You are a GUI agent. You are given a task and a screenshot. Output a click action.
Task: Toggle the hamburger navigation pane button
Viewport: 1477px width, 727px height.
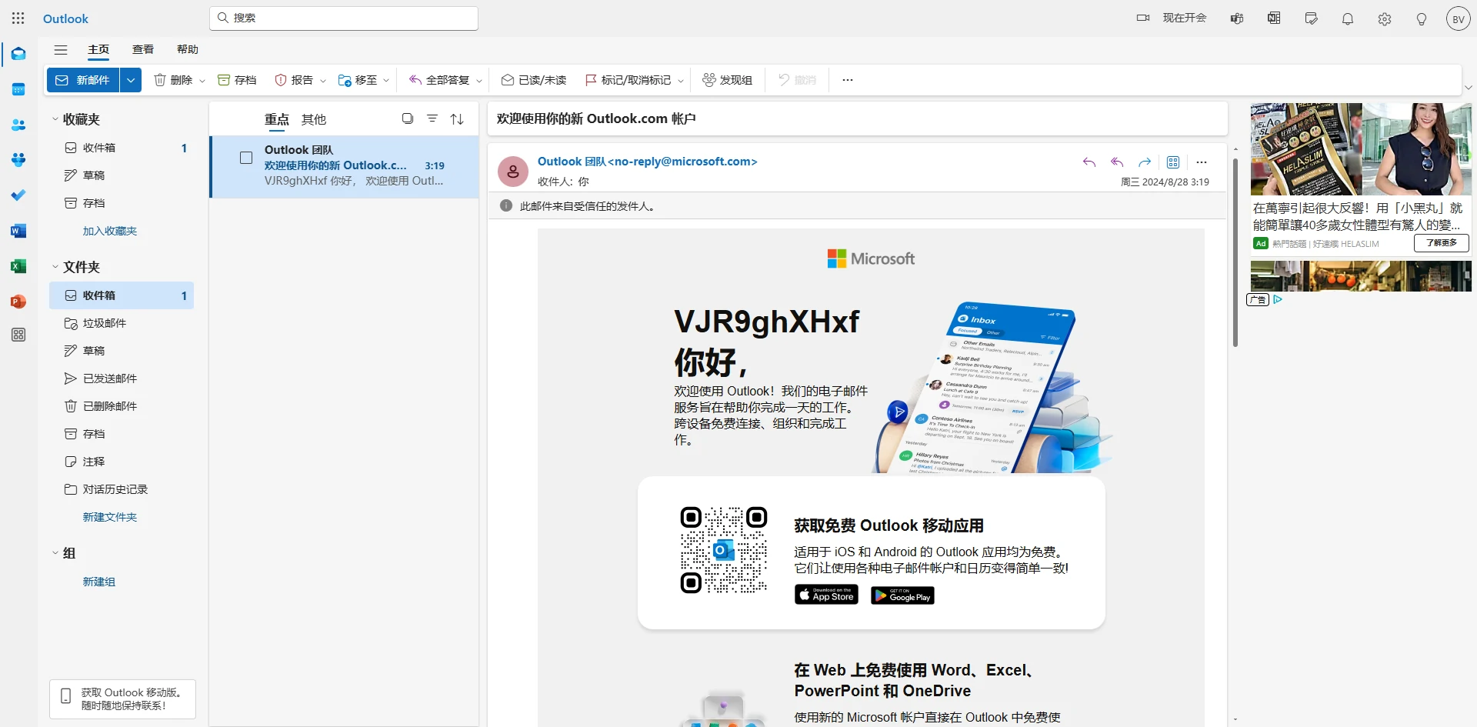point(61,50)
